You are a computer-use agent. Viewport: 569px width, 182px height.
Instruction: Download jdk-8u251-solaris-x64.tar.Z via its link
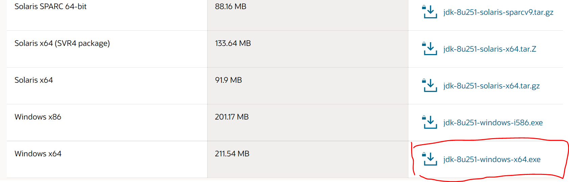pyautogui.click(x=490, y=49)
